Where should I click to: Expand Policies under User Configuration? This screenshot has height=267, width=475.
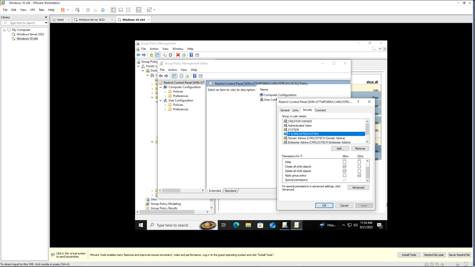point(165,105)
